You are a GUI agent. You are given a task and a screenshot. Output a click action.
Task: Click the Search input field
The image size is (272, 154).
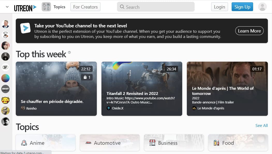point(156,7)
